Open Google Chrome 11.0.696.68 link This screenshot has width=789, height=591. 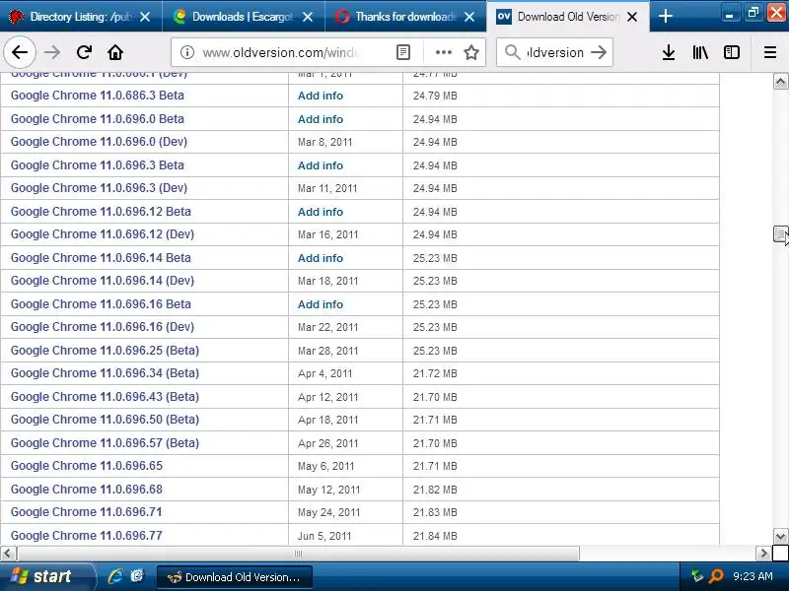point(87,489)
